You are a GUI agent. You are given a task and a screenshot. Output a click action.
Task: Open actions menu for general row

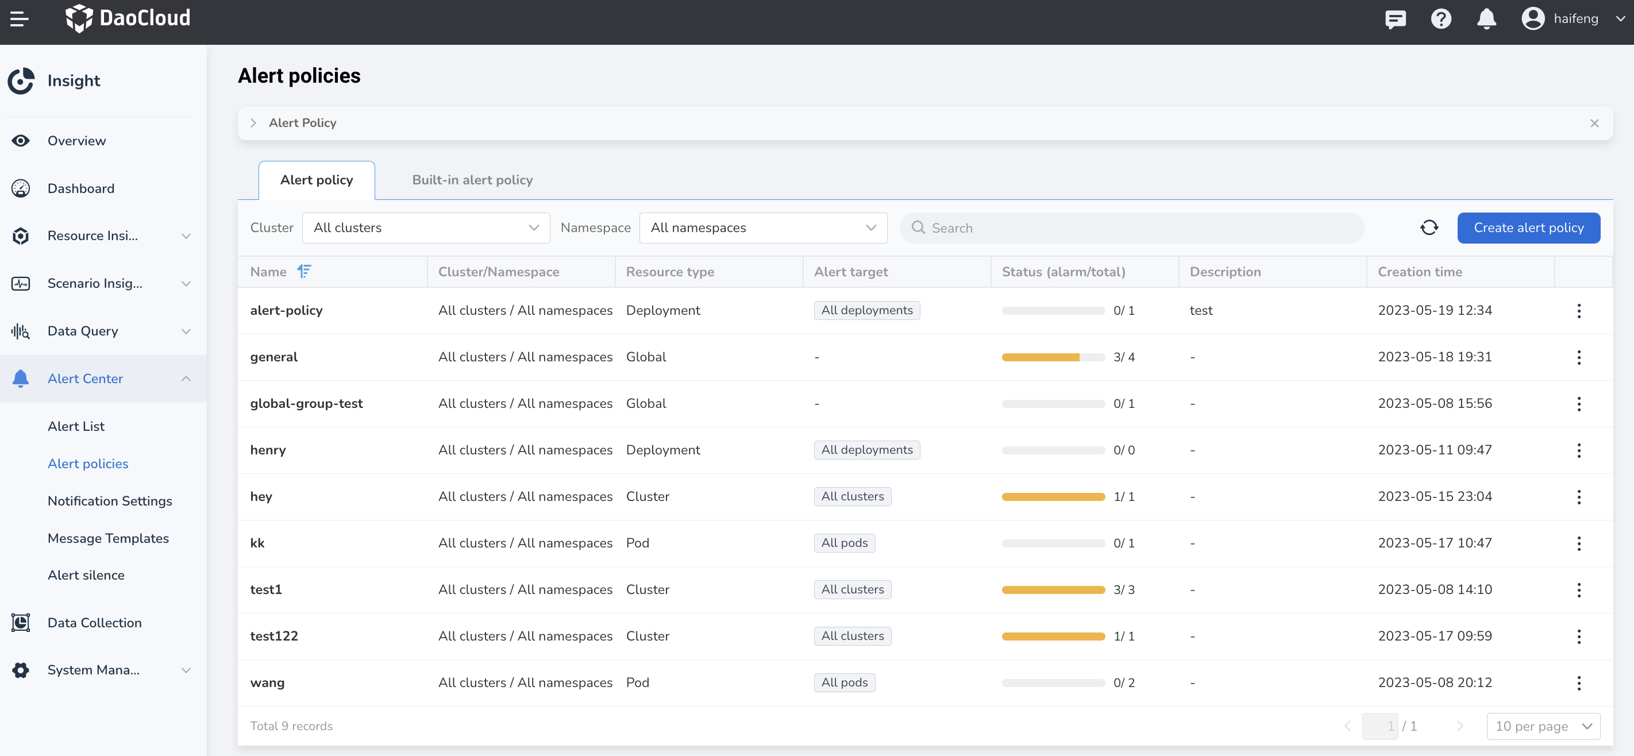pos(1579,357)
